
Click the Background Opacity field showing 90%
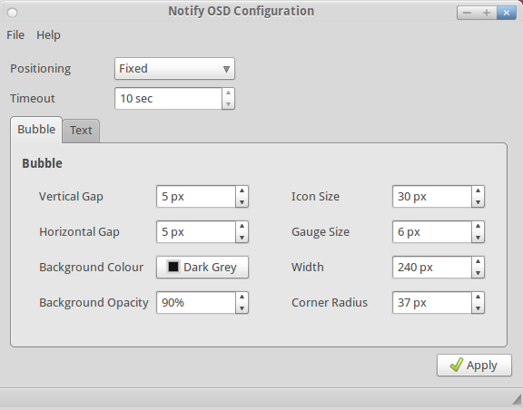[x=196, y=303]
